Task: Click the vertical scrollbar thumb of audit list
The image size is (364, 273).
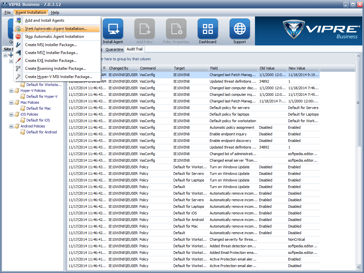Action: click(358, 103)
